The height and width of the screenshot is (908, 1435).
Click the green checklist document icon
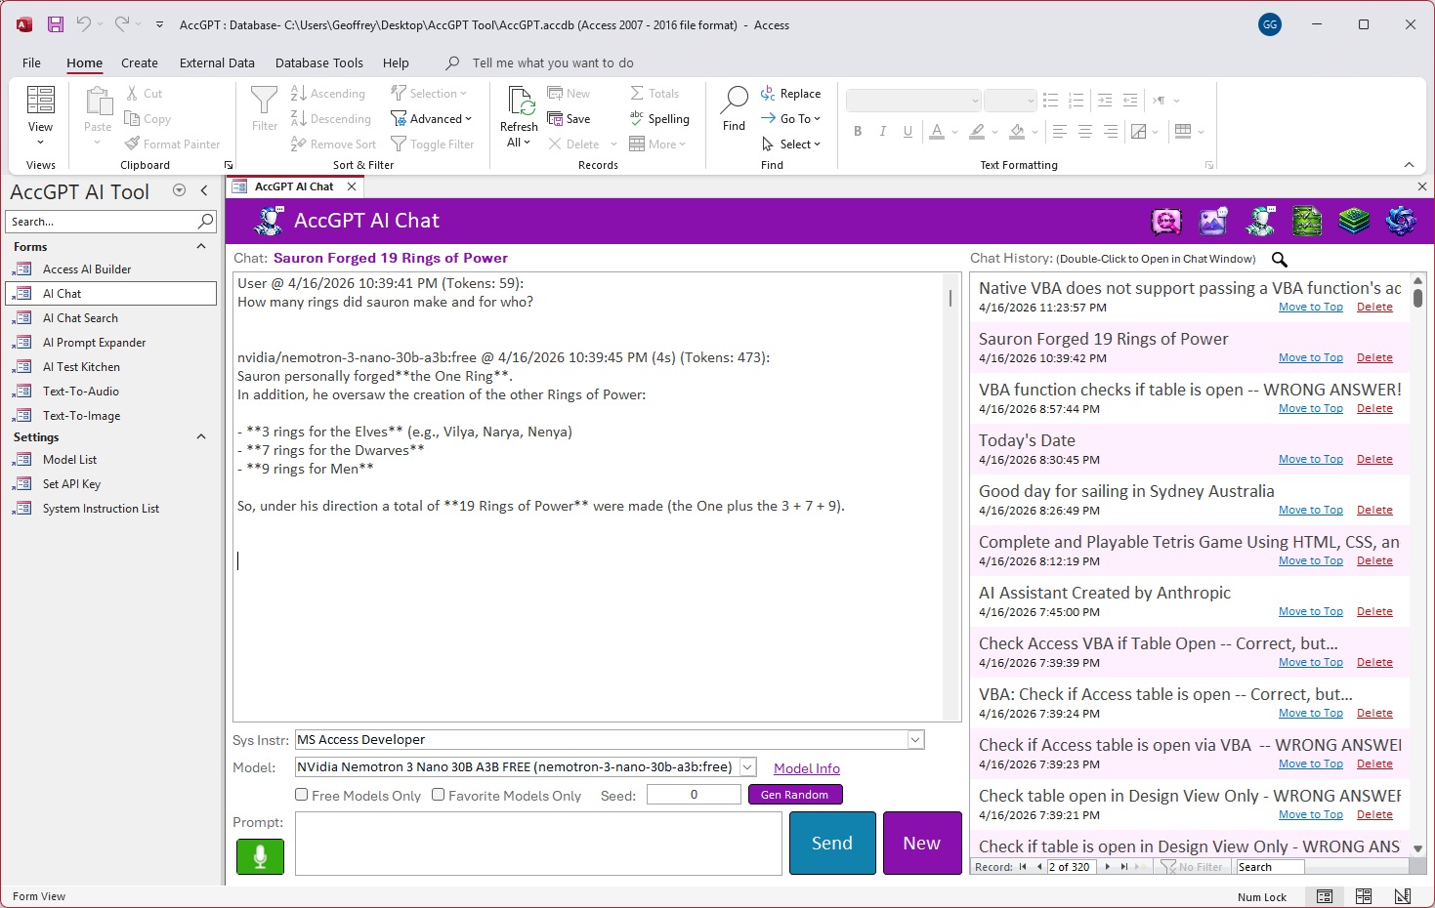point(1307,222)
